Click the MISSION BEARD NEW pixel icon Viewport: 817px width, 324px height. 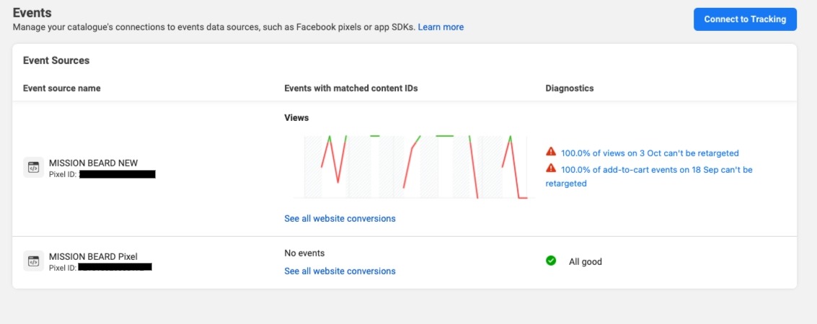click(x=33, y=168)
